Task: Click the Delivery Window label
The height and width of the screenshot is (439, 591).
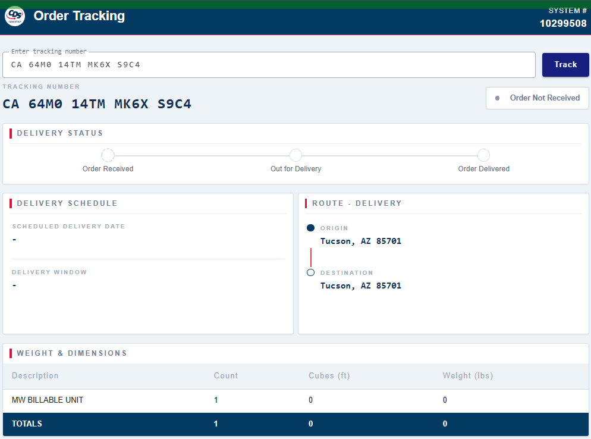Action: [49, 272]
